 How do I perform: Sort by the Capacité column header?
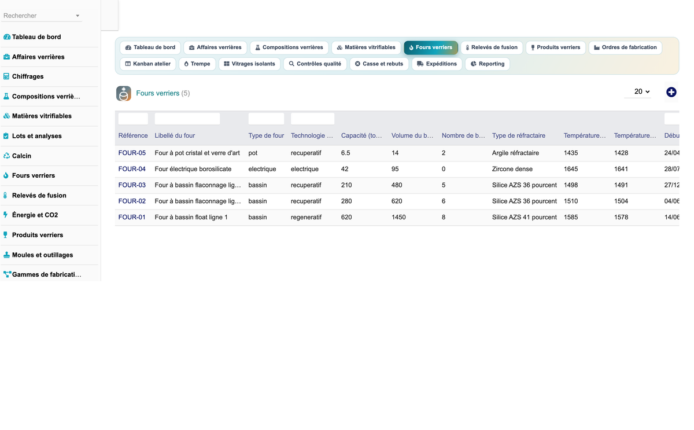coord(361,135)
